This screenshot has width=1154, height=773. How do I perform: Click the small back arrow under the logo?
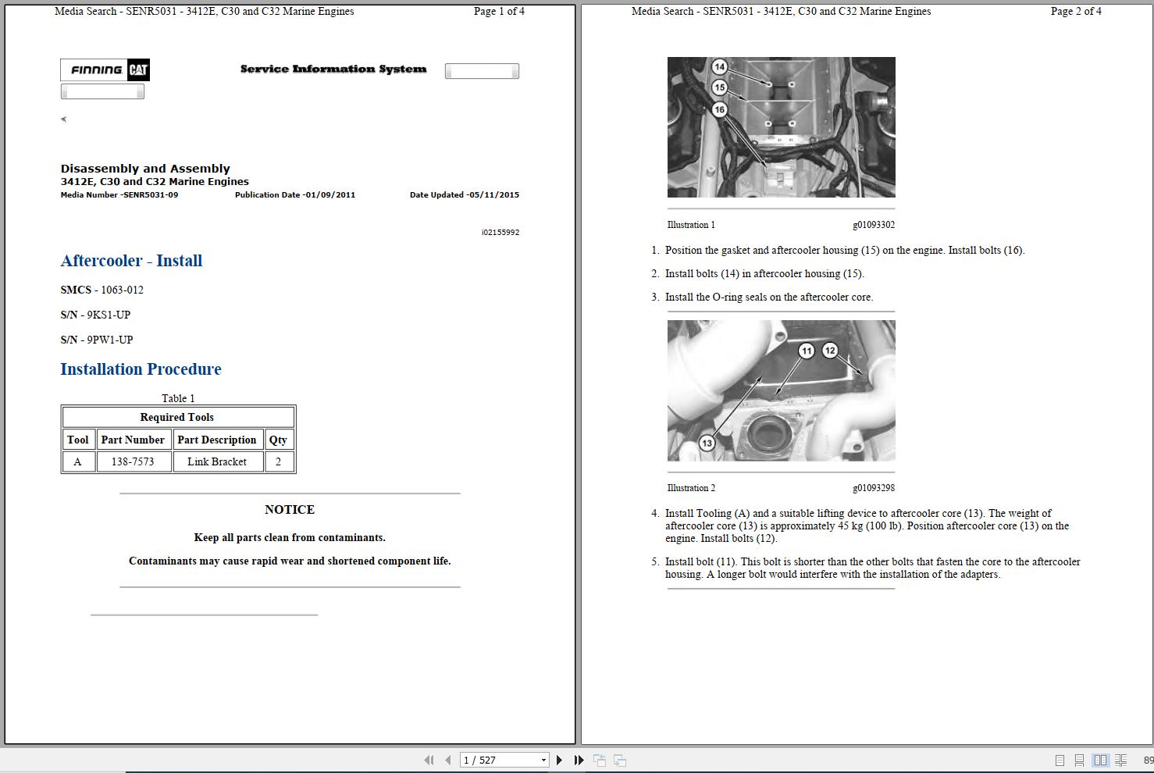(62, 119)
